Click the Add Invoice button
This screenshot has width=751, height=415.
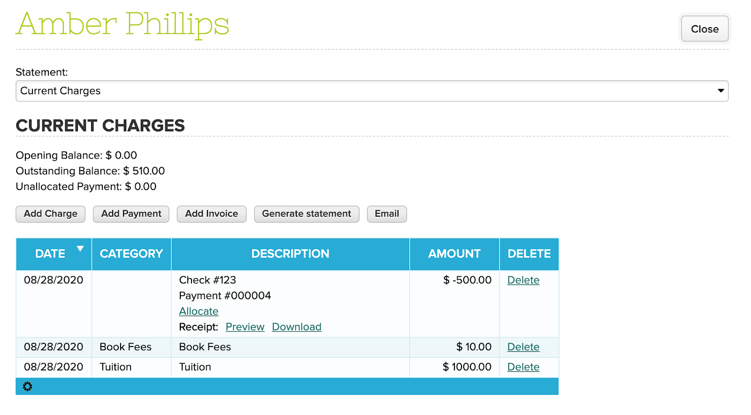(x=212, y=214)
